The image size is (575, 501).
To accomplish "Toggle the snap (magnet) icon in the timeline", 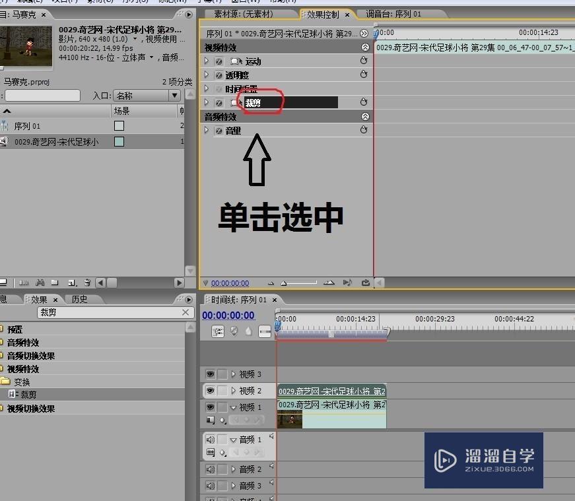I will 218,331.
